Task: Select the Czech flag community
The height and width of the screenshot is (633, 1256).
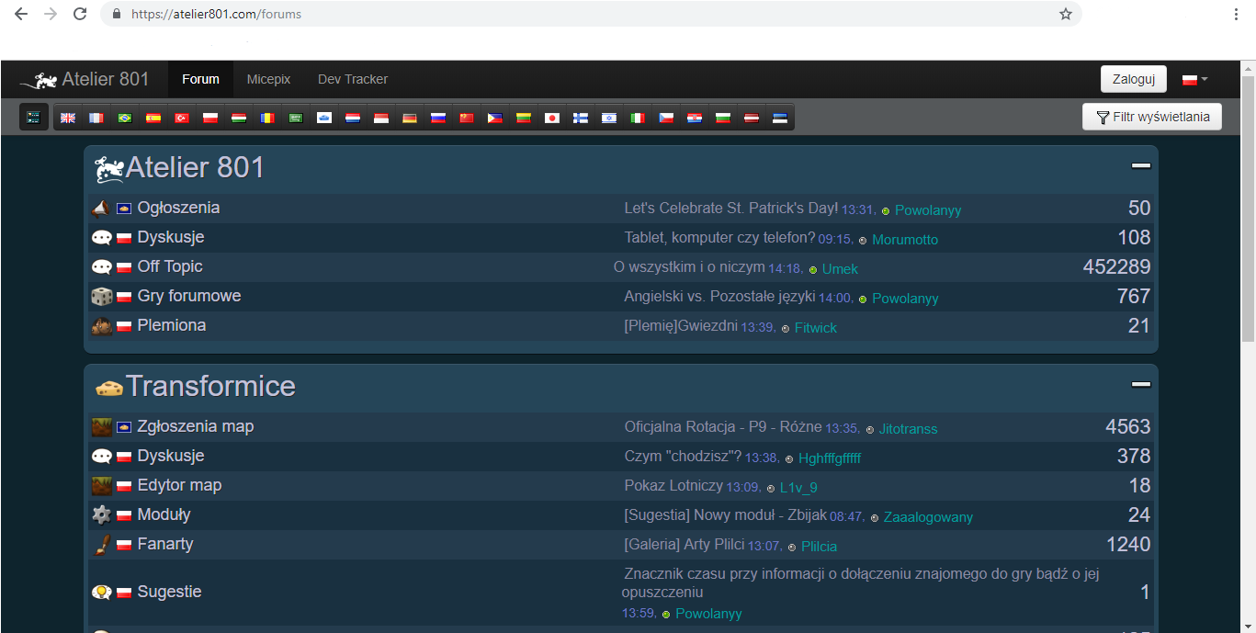Action: coord(666,118)
